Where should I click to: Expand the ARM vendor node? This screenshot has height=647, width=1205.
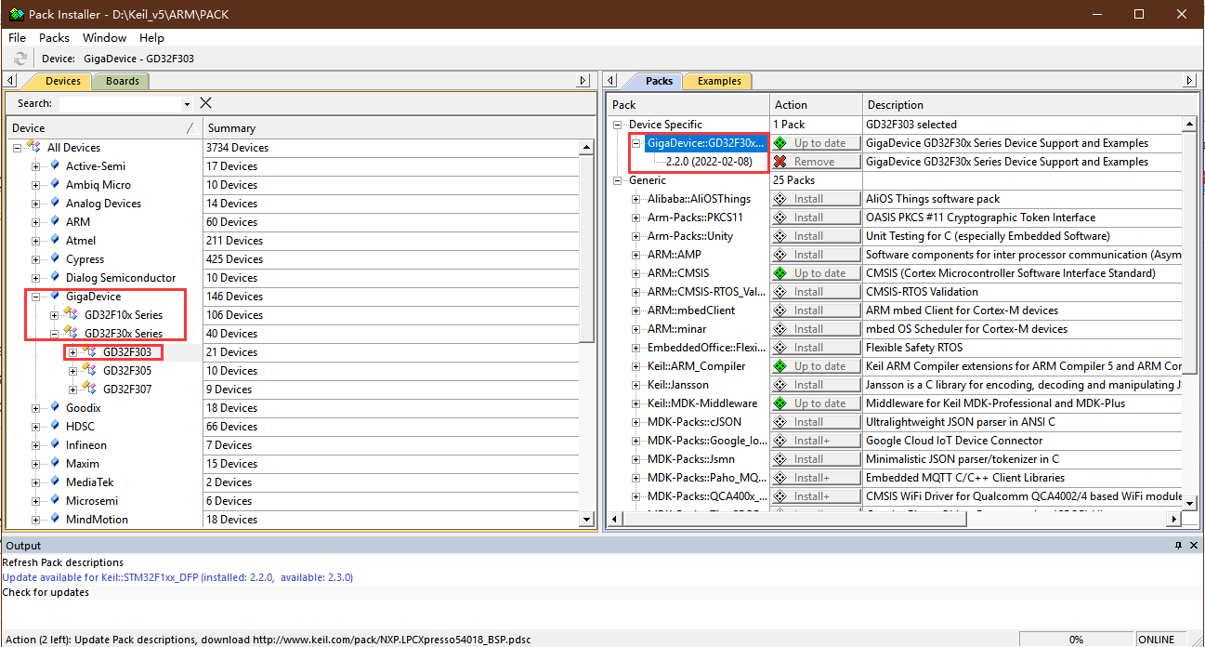pyautogui.click(x=36, y=222)
